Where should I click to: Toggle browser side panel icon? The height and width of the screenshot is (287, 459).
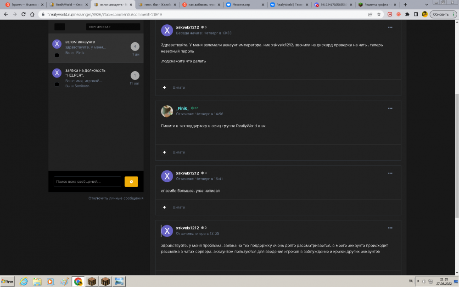pyautogui.click(x=416, y=14)
